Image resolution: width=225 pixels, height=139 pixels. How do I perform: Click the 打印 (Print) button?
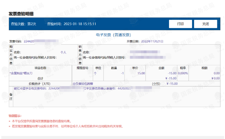[x=180, y=24]
